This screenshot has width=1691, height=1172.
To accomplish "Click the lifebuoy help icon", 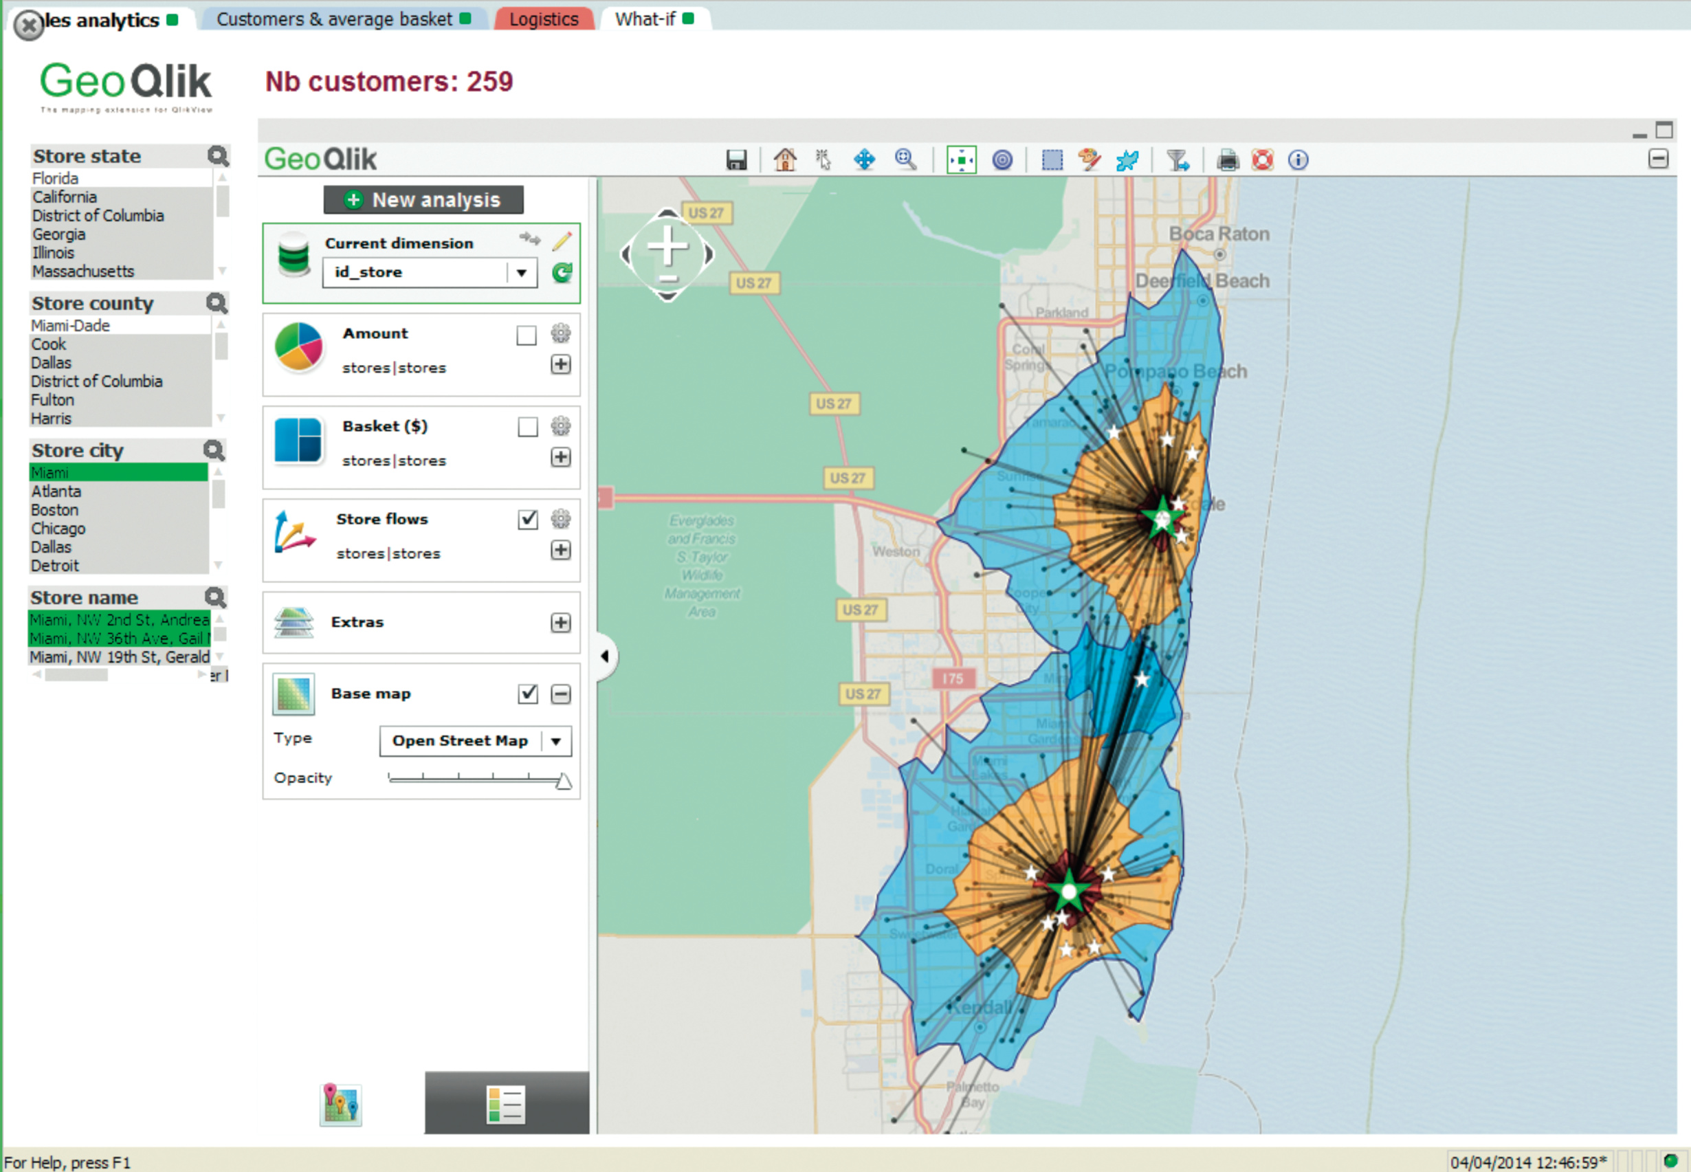I will pos(1262,160).
